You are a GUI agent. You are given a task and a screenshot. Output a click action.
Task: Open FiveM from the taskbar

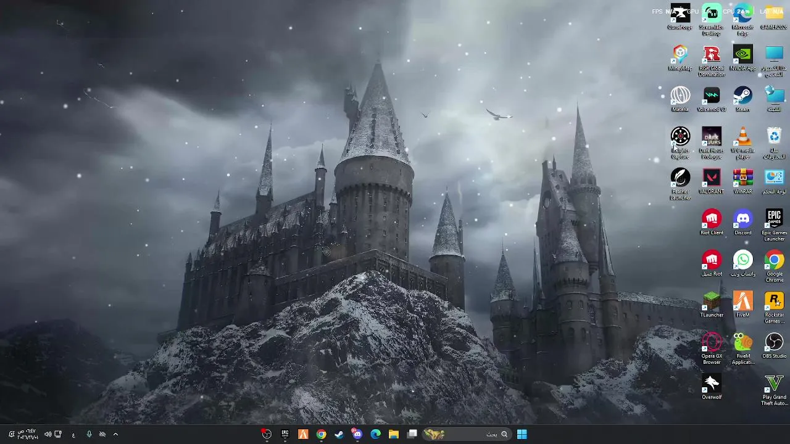(303, 434)
